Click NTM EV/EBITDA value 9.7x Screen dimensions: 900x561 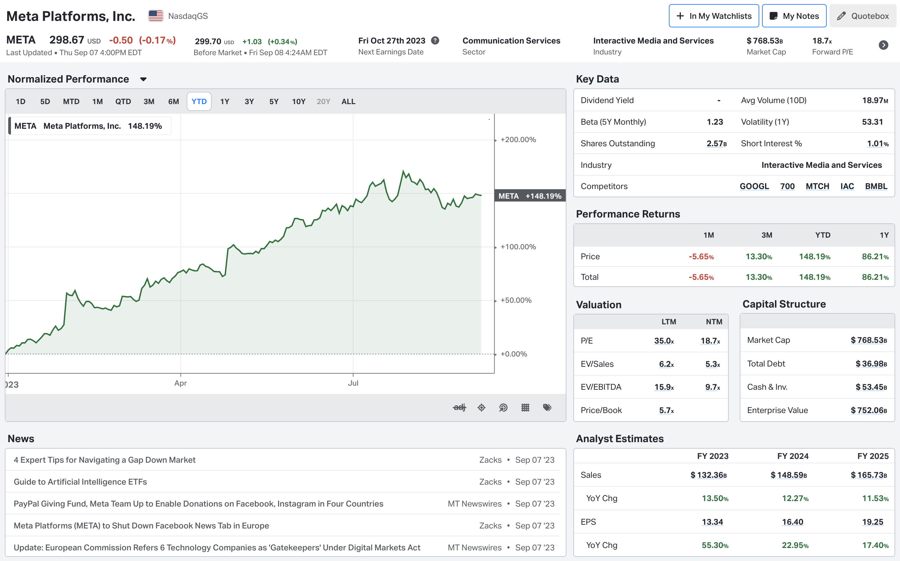click(x=713, y=387)
